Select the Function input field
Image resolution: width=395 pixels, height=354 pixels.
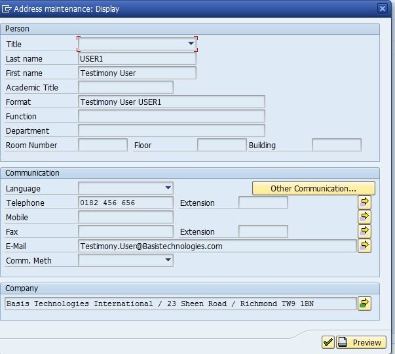[x=172, y=116]
